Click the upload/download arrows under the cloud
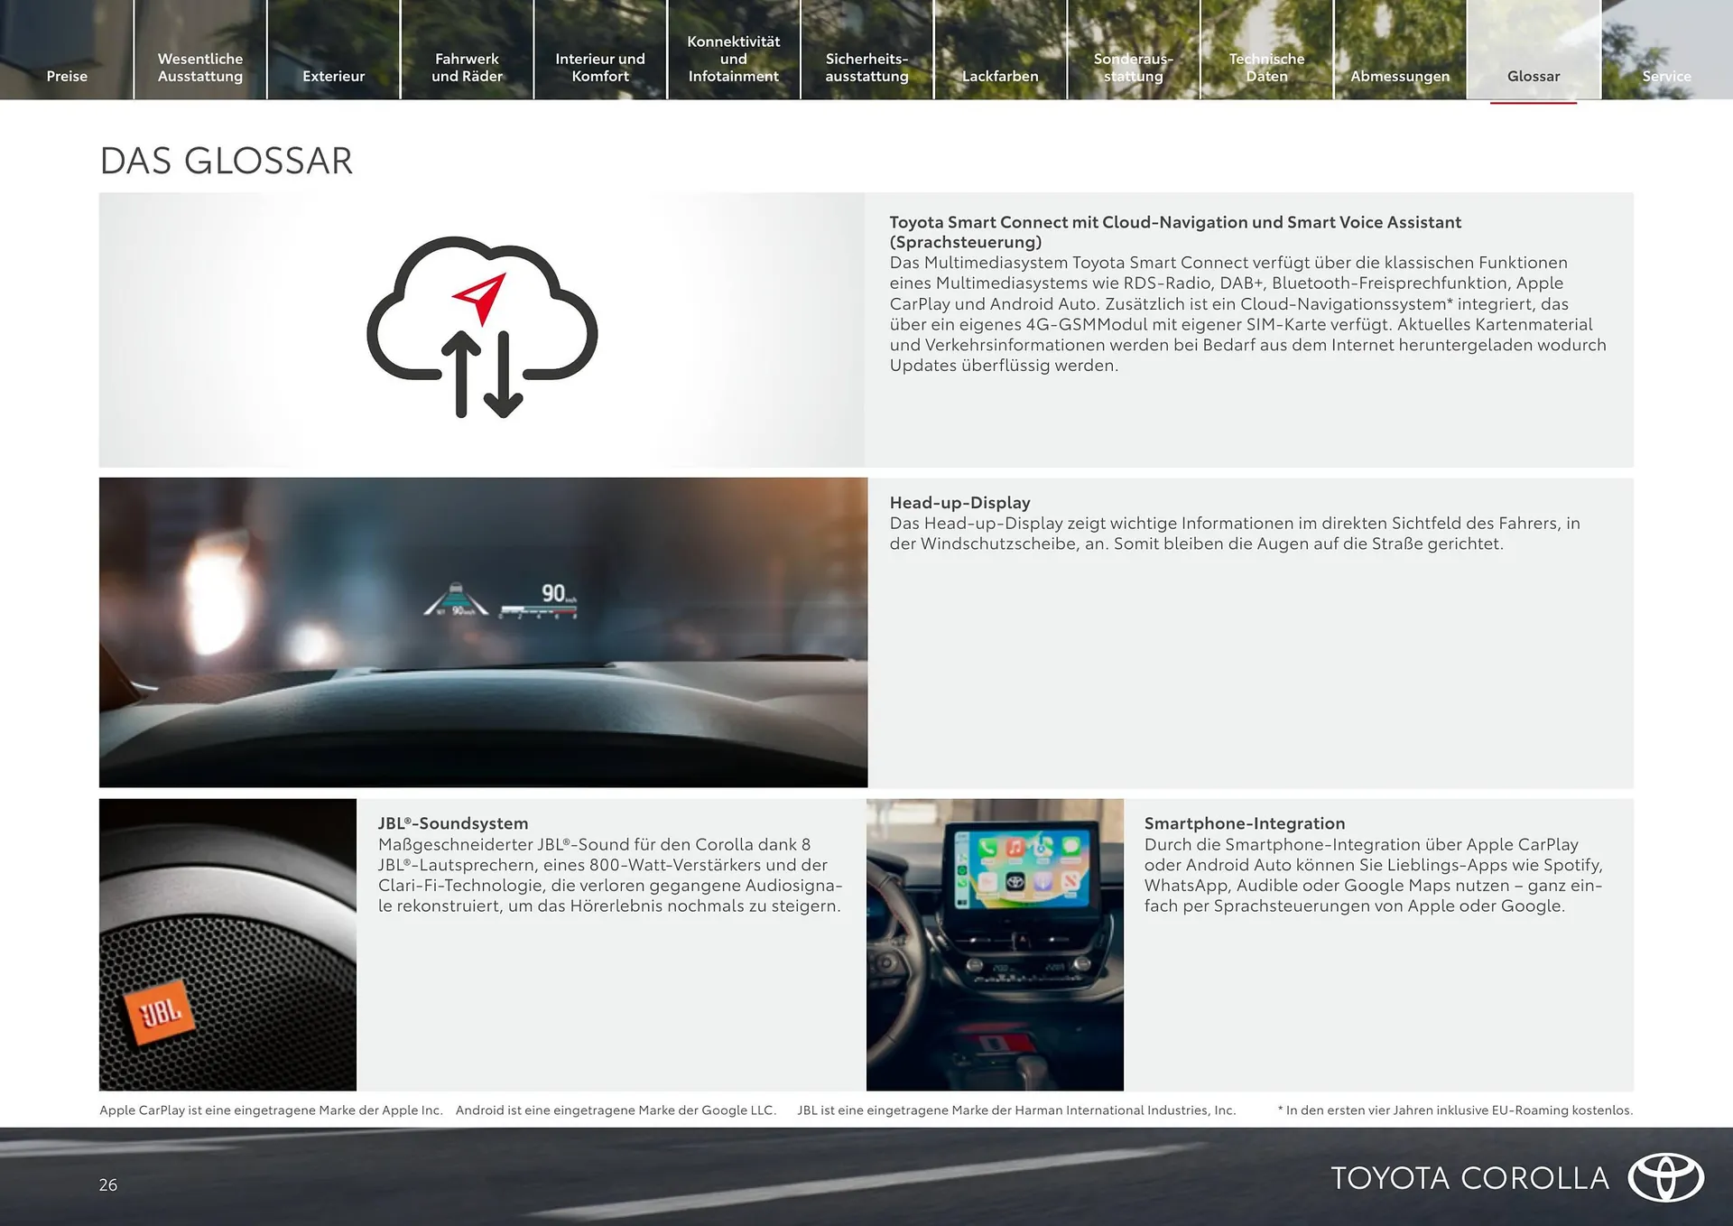The height and width of the screenshot is (1226, 1733). coord(481,379)
